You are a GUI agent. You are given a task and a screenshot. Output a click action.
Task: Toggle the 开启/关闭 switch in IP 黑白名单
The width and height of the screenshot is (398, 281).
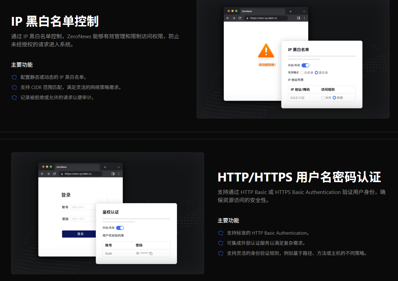(x=305, y=65)
